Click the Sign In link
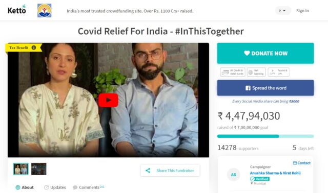 coord(302,11)
